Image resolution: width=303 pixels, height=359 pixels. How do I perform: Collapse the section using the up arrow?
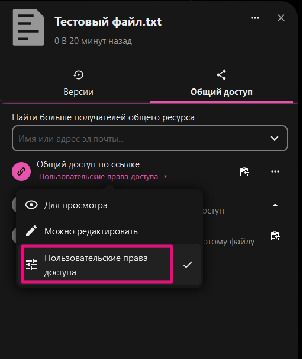(x=275, y=205)
